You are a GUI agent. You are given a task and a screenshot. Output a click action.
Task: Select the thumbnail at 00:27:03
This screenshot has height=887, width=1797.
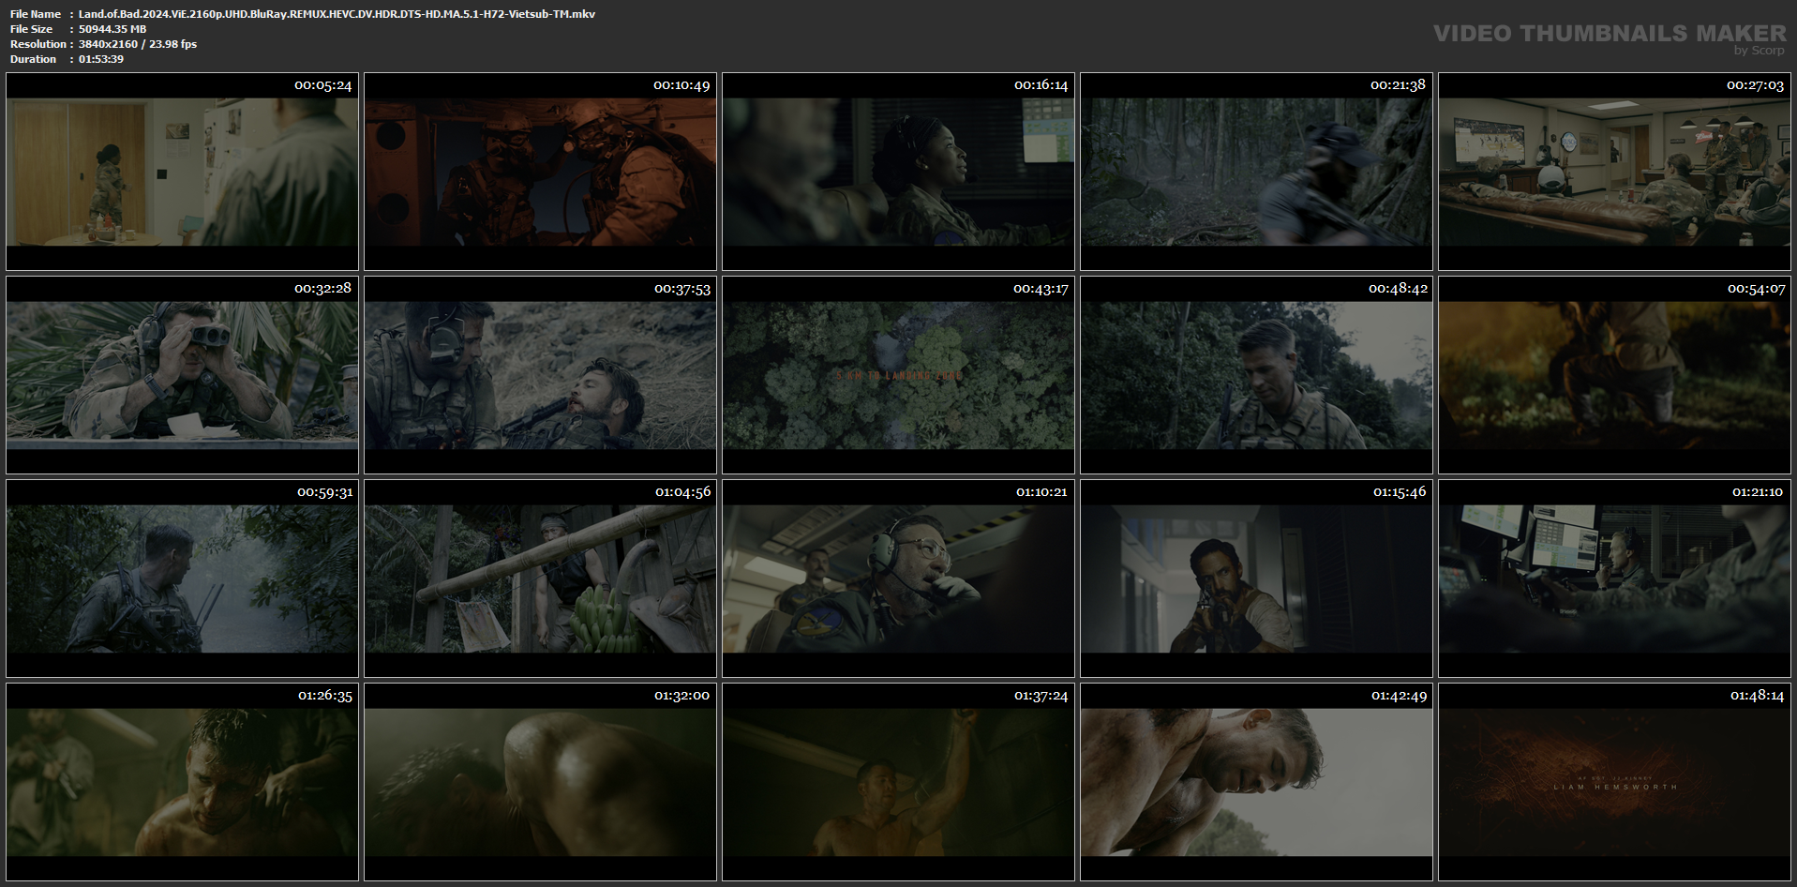[1614, 172]
